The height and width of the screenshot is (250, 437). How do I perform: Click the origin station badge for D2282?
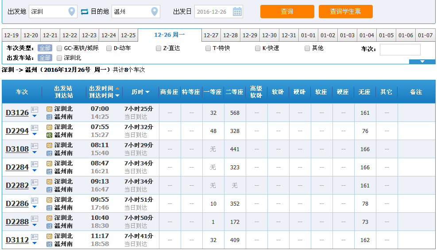click(x=49, y=181)
